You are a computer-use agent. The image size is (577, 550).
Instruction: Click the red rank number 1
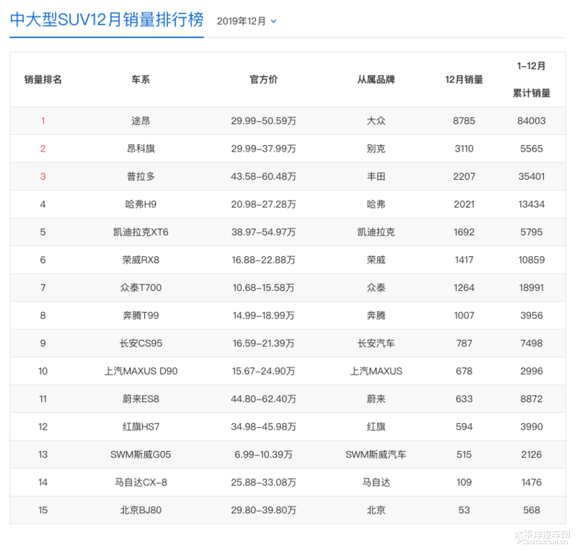click(x=43, y=121)
